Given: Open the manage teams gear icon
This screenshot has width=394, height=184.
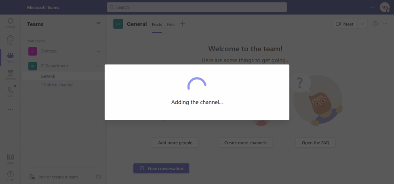Looking at the screenshot, I should pos(99,177).
